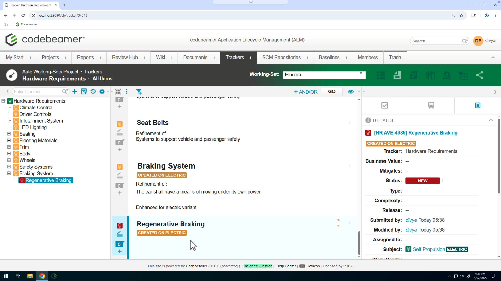
Task: Add an AND/OR filter condition
Action: 306,92
